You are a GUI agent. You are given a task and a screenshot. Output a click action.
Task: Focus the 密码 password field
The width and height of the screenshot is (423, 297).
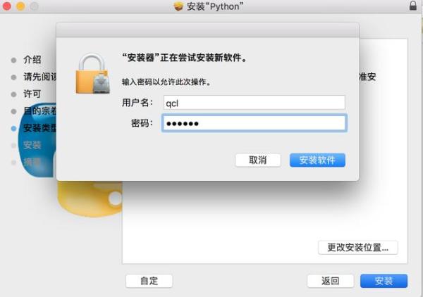[x=254, y=123]
